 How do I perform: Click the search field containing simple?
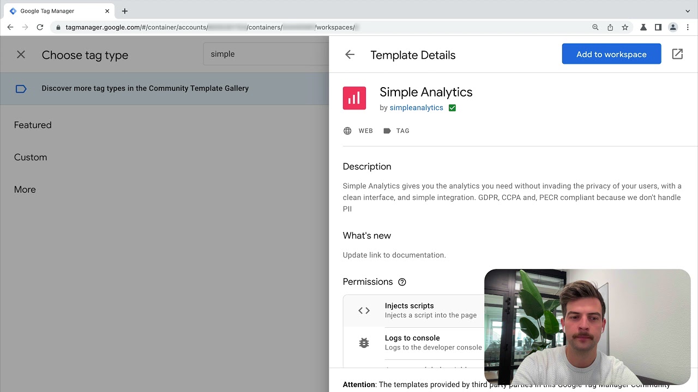266,54
